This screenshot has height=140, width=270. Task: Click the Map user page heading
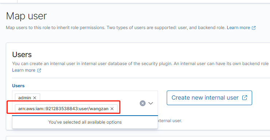click(x=26, y=16)
